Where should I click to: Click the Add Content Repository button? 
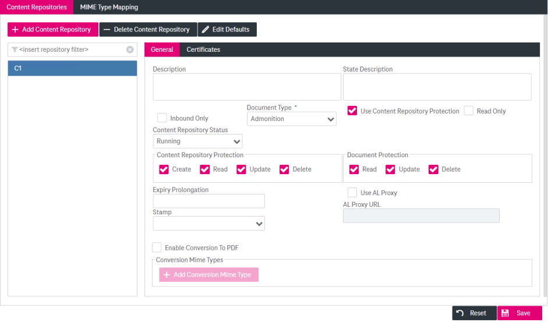[52, 30]
